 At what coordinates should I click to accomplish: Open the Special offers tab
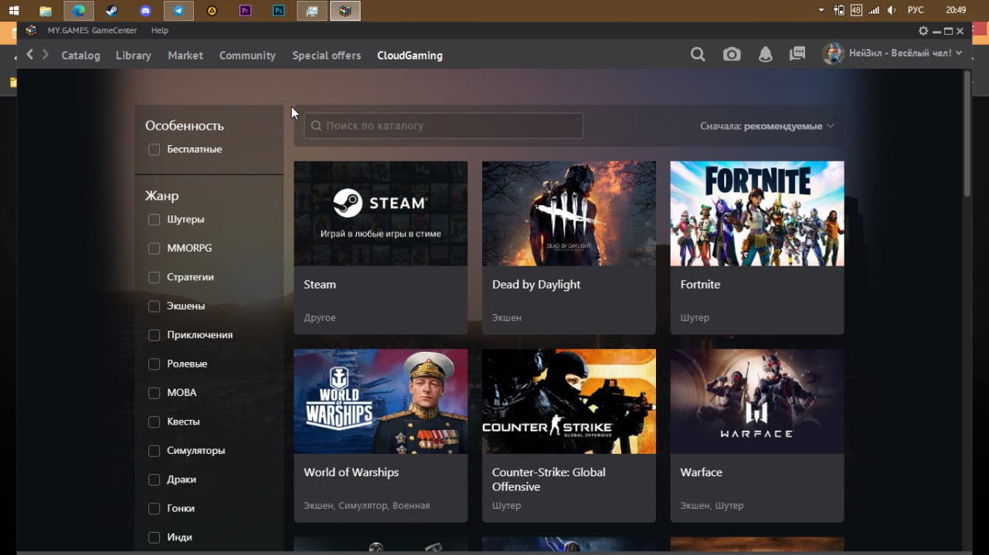point(326,56)
